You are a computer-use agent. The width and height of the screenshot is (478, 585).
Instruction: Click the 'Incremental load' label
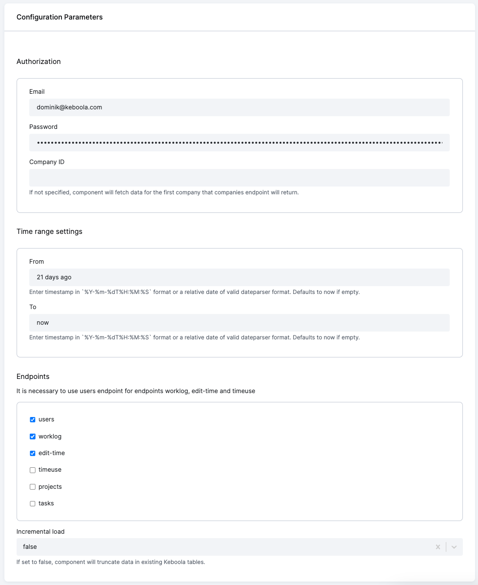40,532
